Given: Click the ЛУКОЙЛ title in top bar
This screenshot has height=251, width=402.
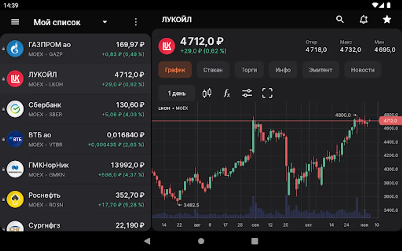Looking at the screenshot, I should pyautogui.click(x=177, y=19).
